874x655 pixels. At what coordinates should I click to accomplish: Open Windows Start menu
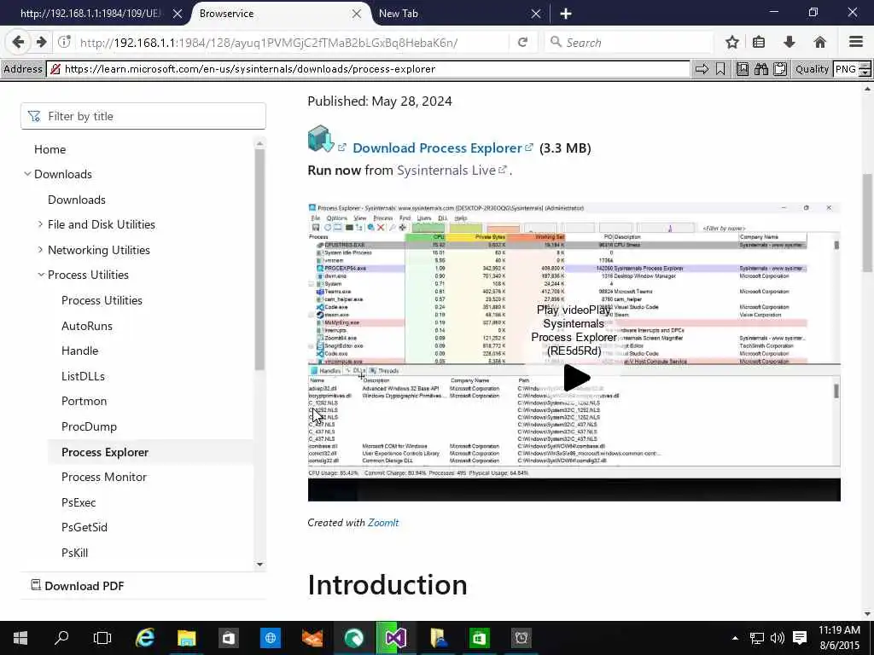[20, 638]
